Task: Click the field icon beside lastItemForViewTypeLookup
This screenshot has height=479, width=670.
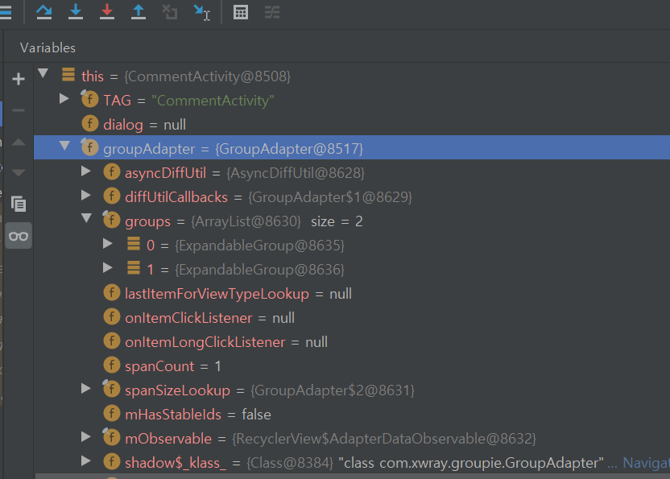Action: (x=111, y=293)
